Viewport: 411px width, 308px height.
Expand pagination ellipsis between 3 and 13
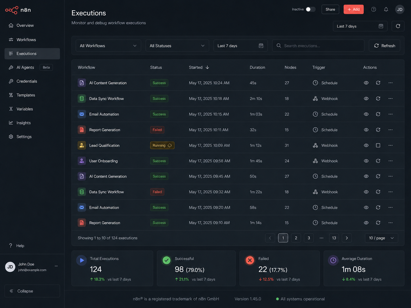click(x=321, y=238)
